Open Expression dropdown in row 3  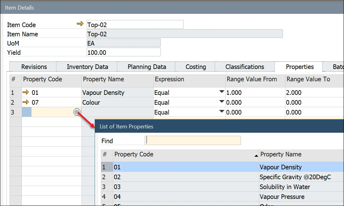click(221, 112)
